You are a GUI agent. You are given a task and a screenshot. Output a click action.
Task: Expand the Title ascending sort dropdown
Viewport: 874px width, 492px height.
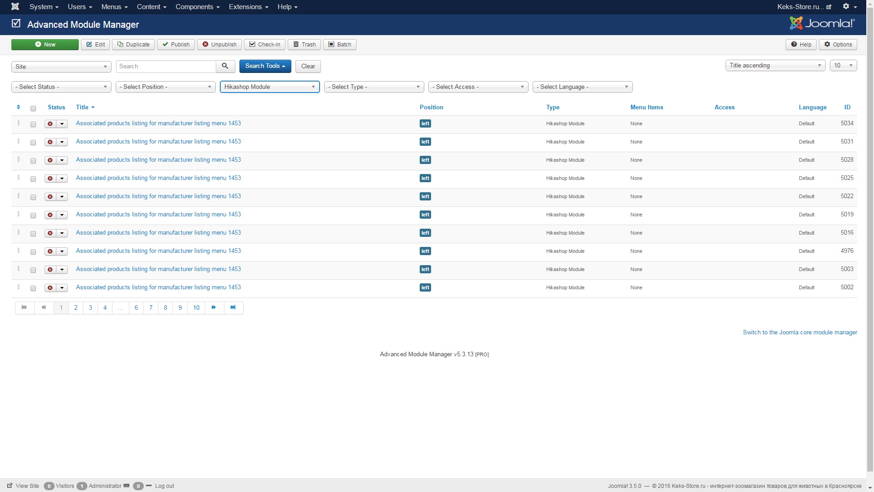point(775,66)
